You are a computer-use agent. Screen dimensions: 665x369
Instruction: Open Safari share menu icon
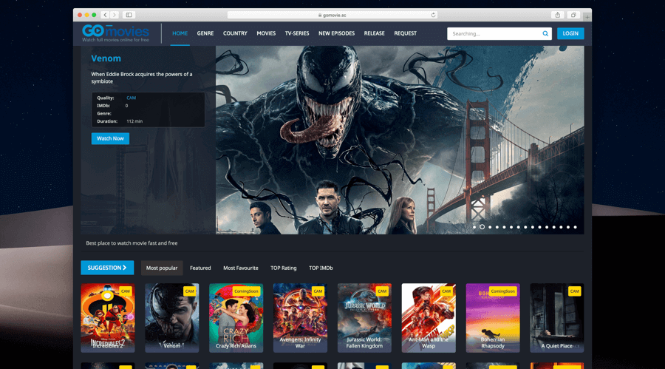557,15
